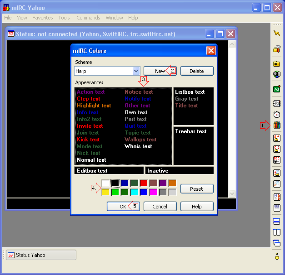The image size is (285, 275).
Task: Pick the brown color swatch
Action: [x=153, y=183]
